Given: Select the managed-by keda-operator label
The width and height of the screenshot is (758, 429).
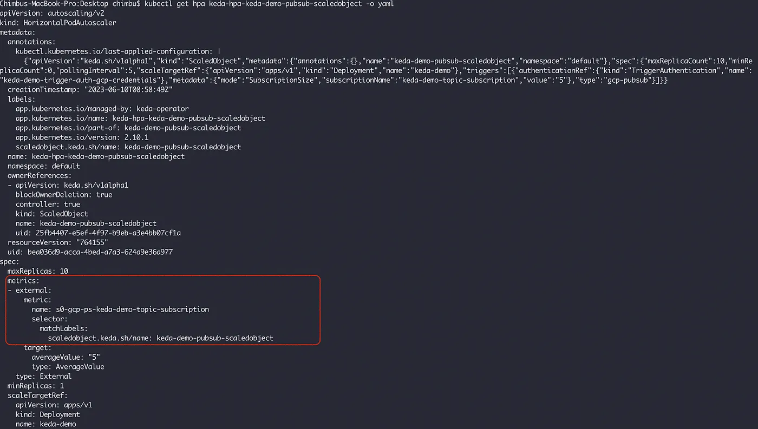Looking at the screenshot, I should click(102, 109).
